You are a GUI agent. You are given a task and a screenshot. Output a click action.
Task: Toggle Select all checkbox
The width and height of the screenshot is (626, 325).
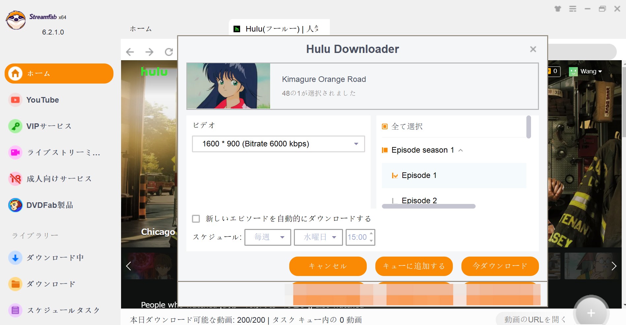(x=385, y=126)
